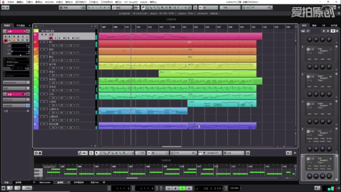Screen dimensions: 341x192
Task: Click the add track plus icon
Action: (x=91, y=26)
